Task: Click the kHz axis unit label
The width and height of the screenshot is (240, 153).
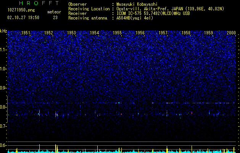Action: pos(3,31)
